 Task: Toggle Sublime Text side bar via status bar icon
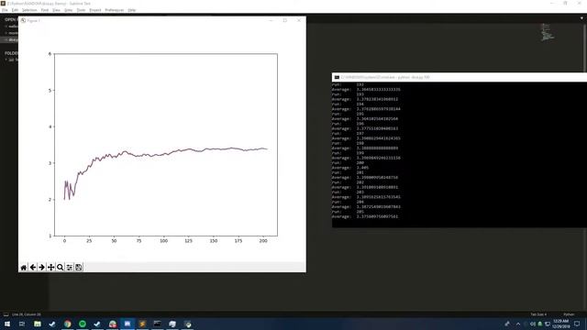click(x=6, y=314)
